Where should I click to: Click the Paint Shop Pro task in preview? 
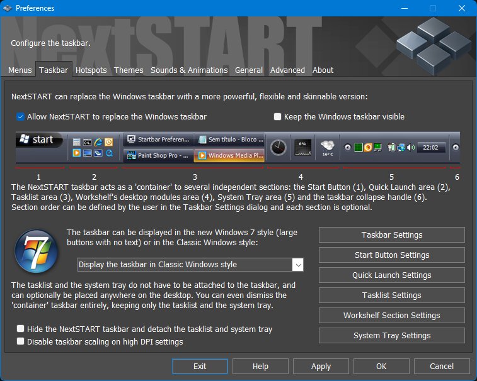pyautogui.click(x=159, y=155)
